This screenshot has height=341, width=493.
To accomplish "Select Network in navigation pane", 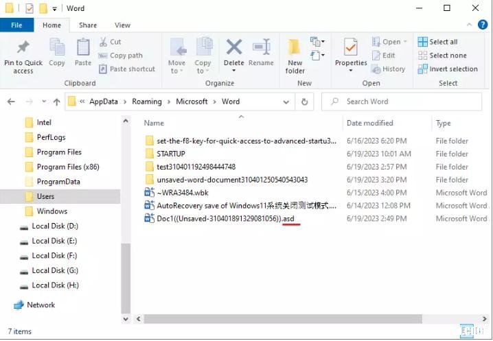I will (34, 305).
